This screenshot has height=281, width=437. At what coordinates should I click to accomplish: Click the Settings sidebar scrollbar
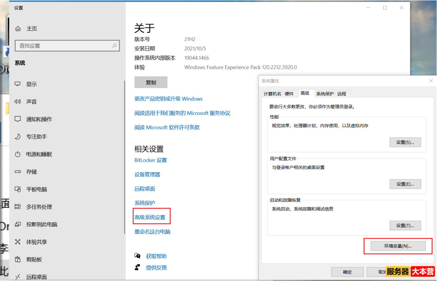pyautogui.click(x=124, y=157)
